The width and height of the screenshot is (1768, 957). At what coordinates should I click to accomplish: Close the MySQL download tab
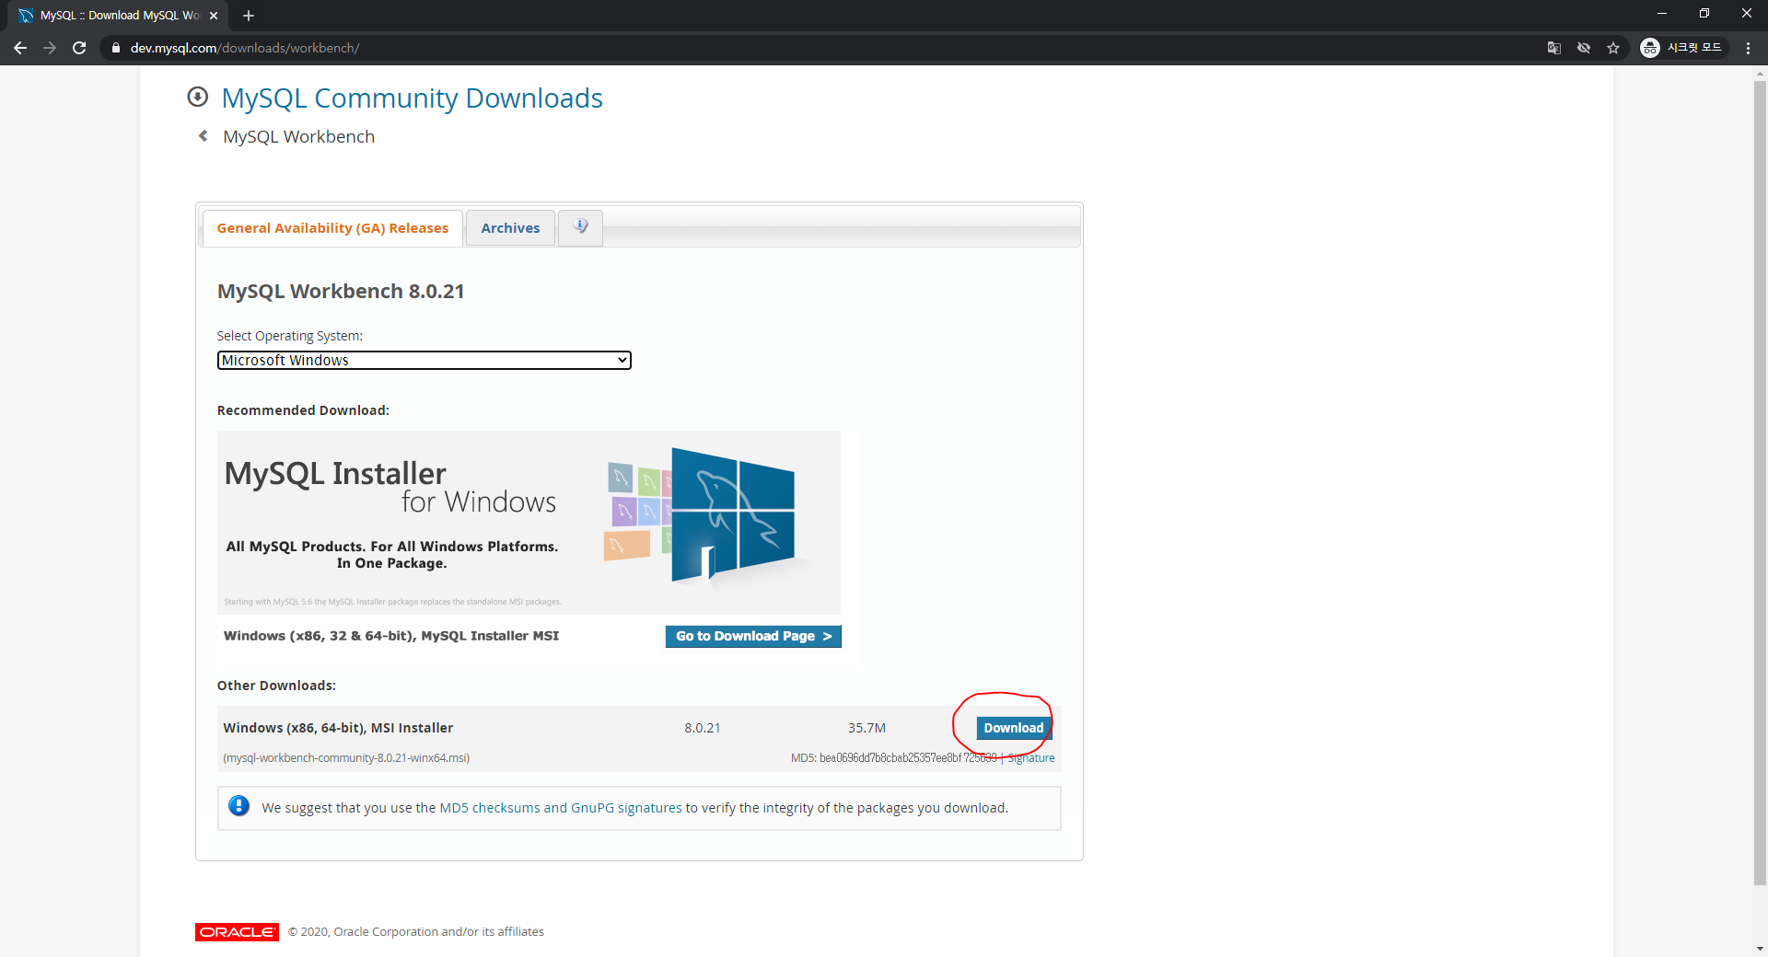point(214,16)
